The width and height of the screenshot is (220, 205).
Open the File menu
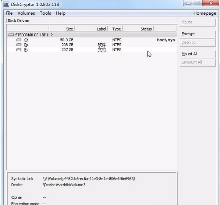9,13
